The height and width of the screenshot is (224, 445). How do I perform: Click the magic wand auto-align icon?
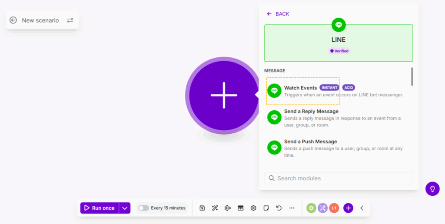(215, 208)
